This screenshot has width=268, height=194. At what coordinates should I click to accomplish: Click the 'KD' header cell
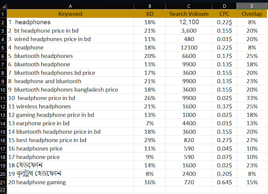(150, 14)
